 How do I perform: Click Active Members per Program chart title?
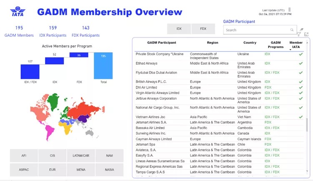pos(67,46)
